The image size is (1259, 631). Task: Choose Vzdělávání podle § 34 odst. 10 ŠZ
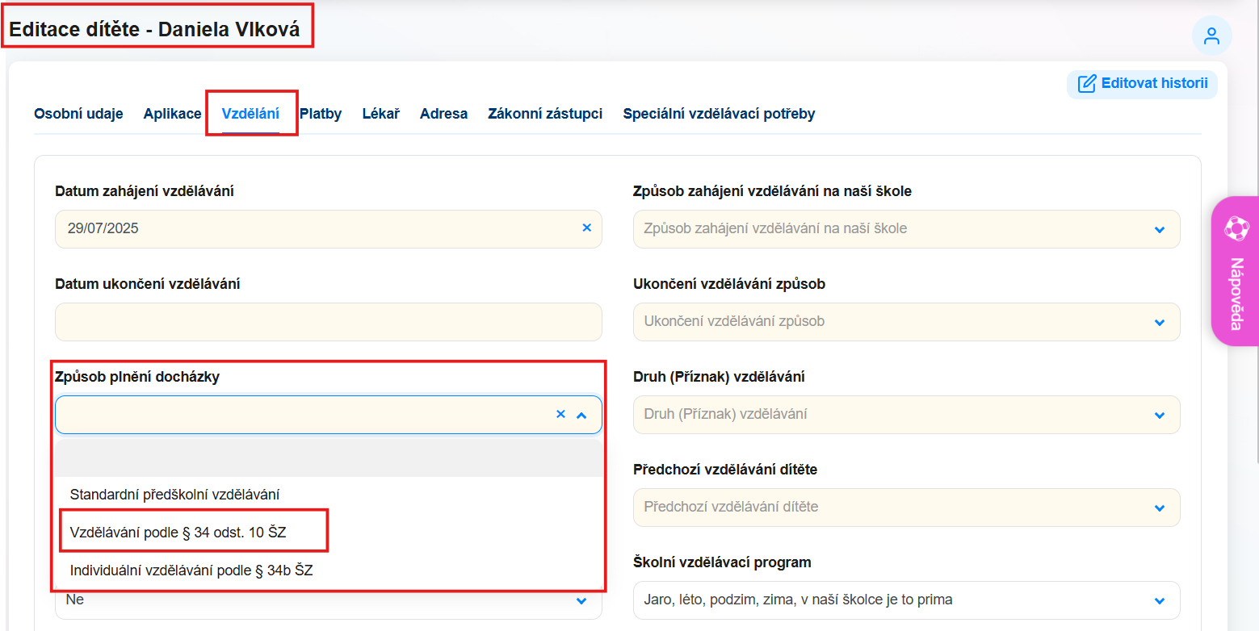tap(178, 533)
